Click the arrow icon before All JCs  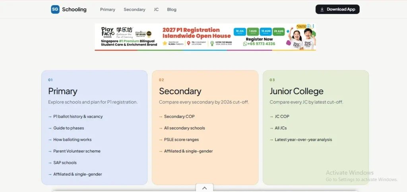point(271,128)
